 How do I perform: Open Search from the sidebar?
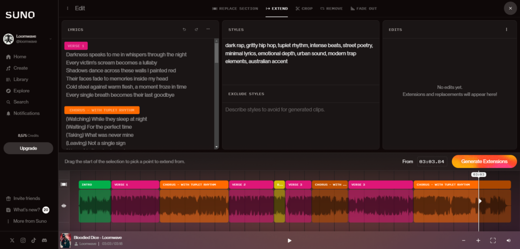17,102
